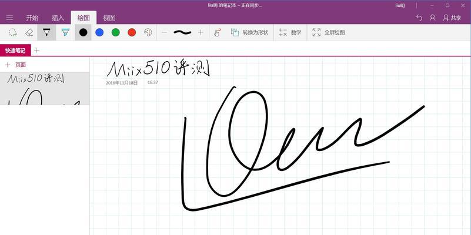Minimize the OneNote window
This screenshot has height=235, width=471.
[x=433, y=5]
